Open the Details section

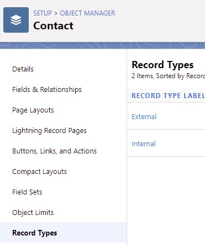[23, 69]
